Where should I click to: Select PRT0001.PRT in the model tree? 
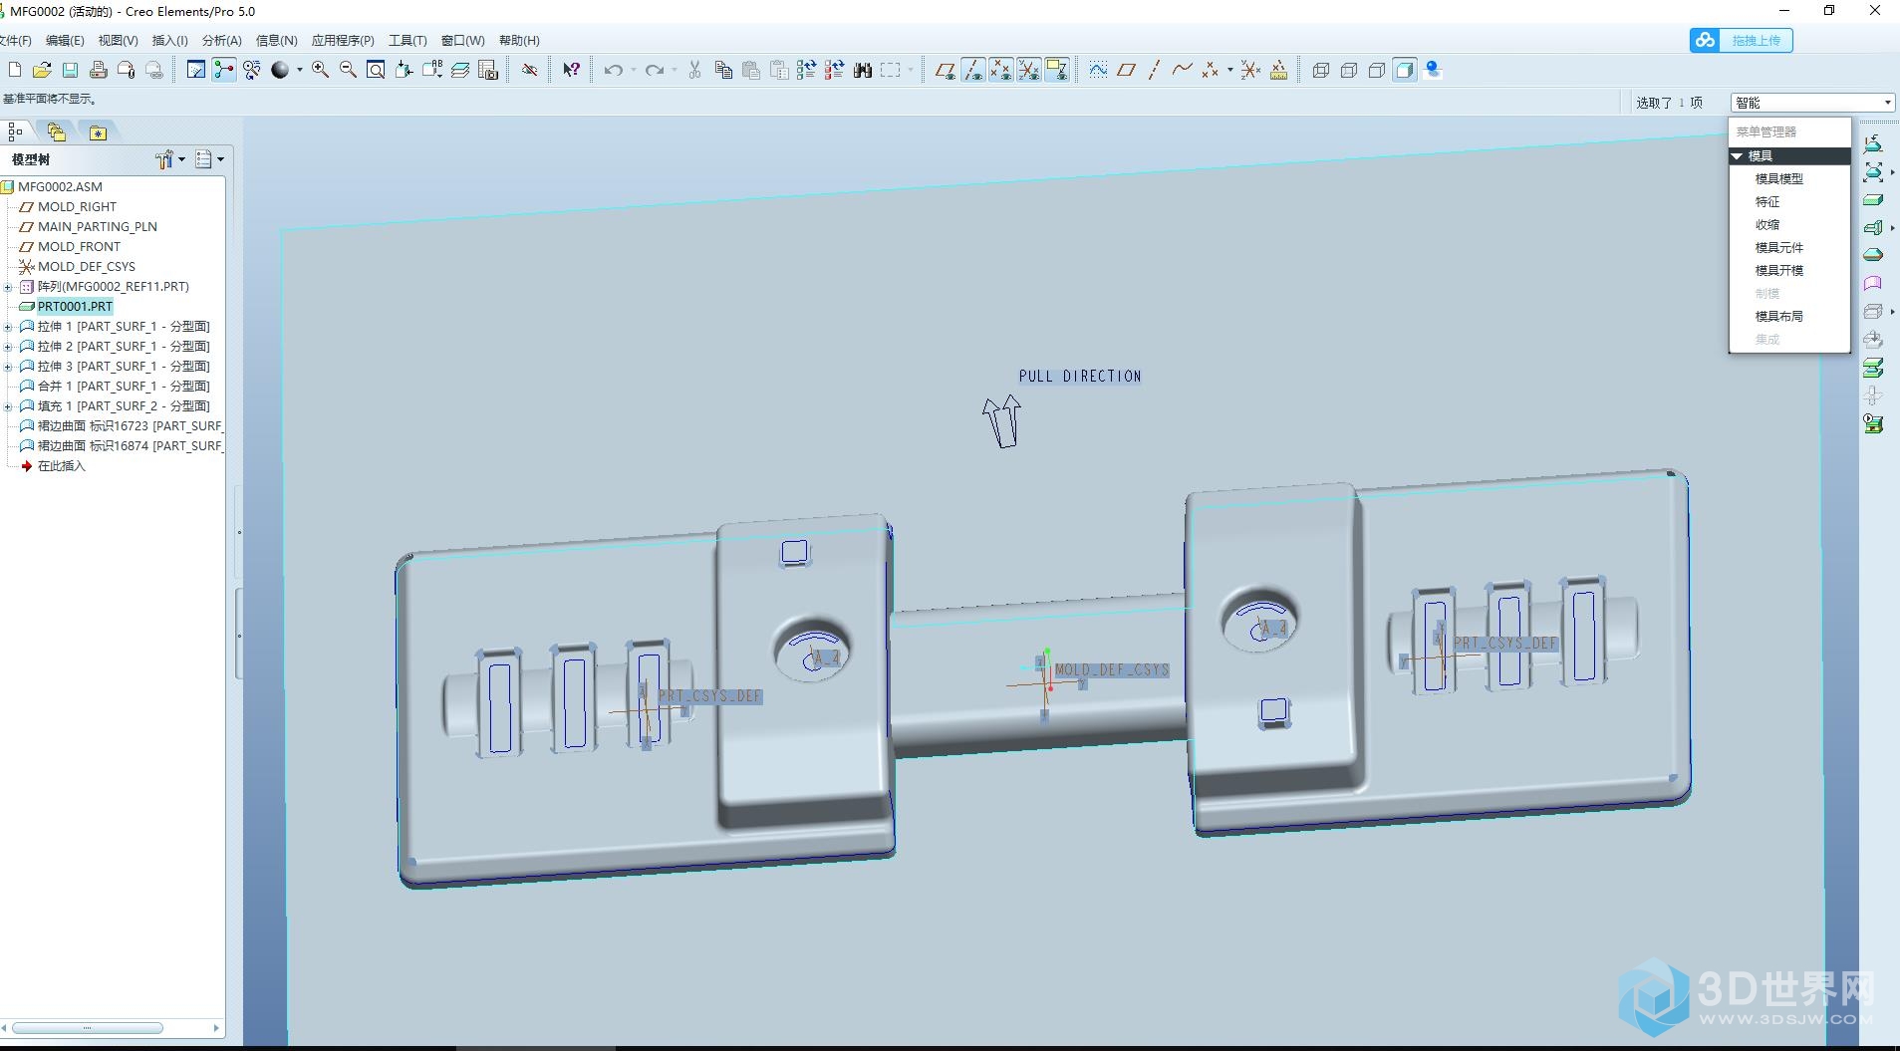(75, 307)
